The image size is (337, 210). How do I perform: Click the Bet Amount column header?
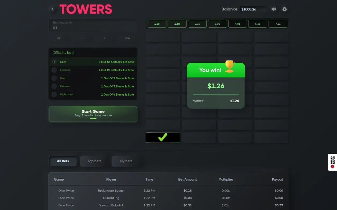click(x=188, y=179)
